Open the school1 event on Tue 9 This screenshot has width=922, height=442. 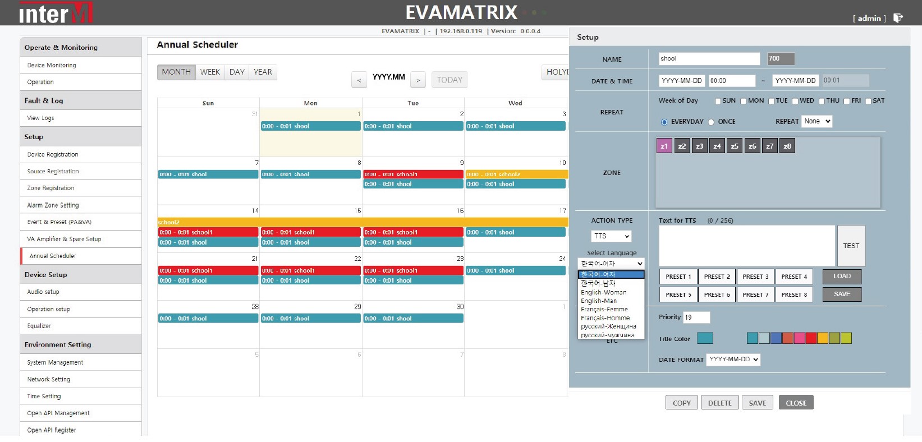coord(414,174)
